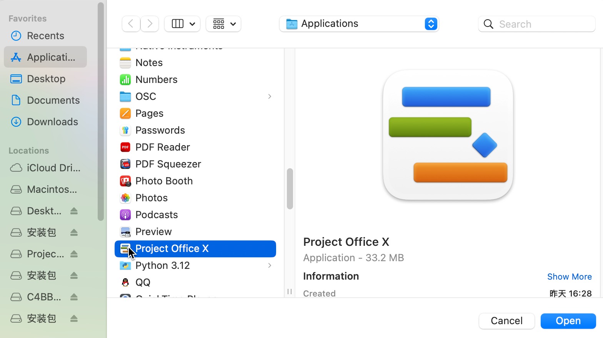Click Show More information link
603x338 pixels.
pos(569,277)
